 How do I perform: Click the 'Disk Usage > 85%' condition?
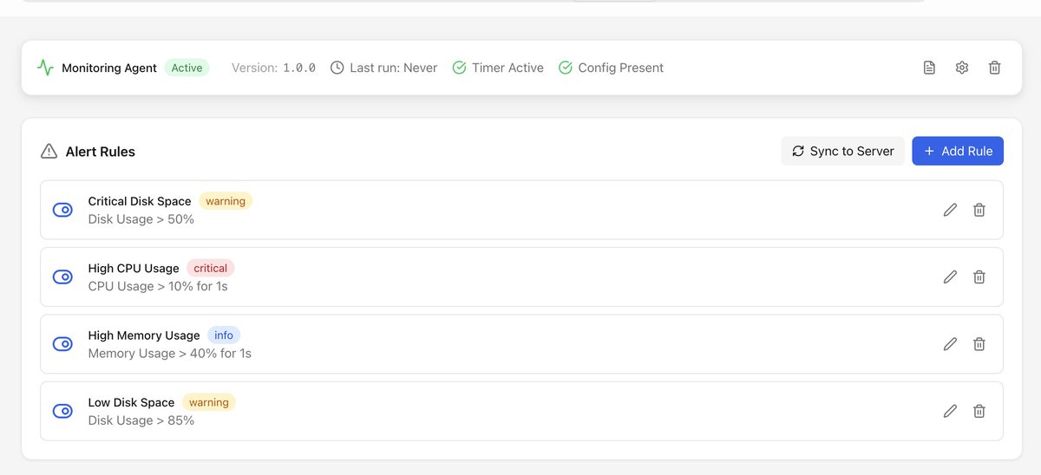141,420
